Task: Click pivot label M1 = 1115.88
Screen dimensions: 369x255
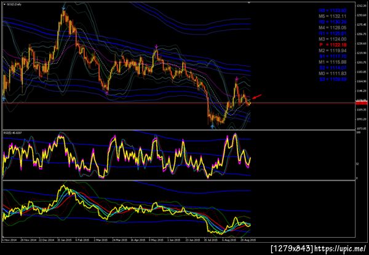Action: (333, 62)
